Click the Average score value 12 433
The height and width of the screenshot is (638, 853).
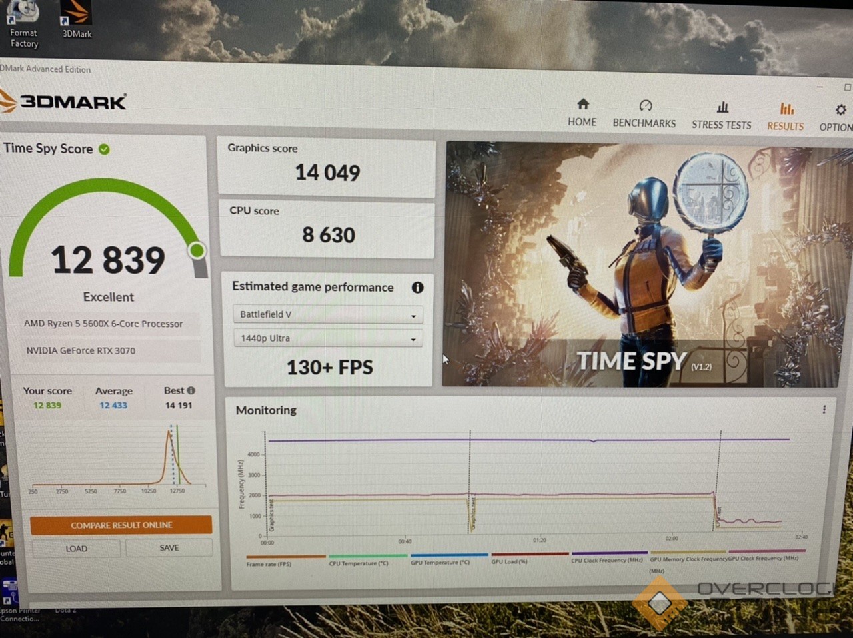tap(113, 405)
